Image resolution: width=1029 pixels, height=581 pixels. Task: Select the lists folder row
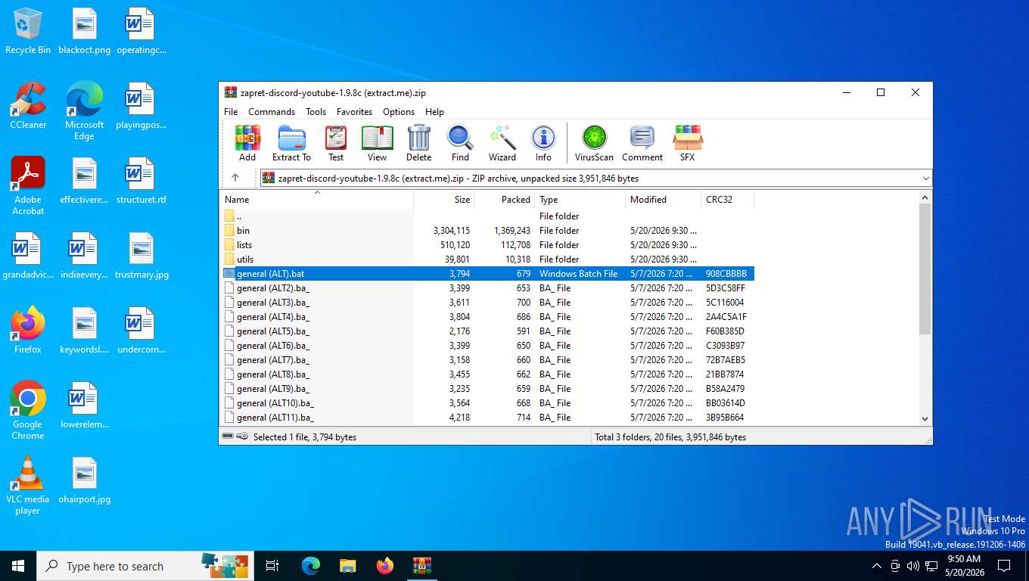(x=488, y=245)
